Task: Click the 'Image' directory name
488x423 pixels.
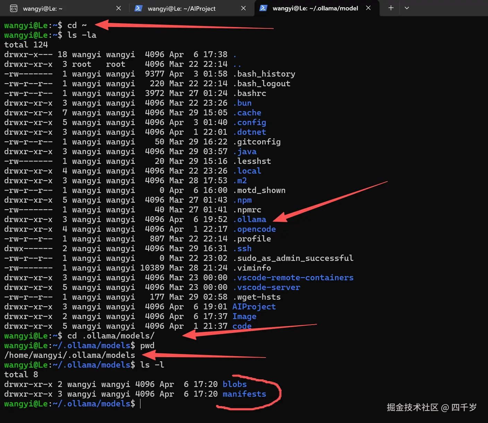Action: [245, 316]
